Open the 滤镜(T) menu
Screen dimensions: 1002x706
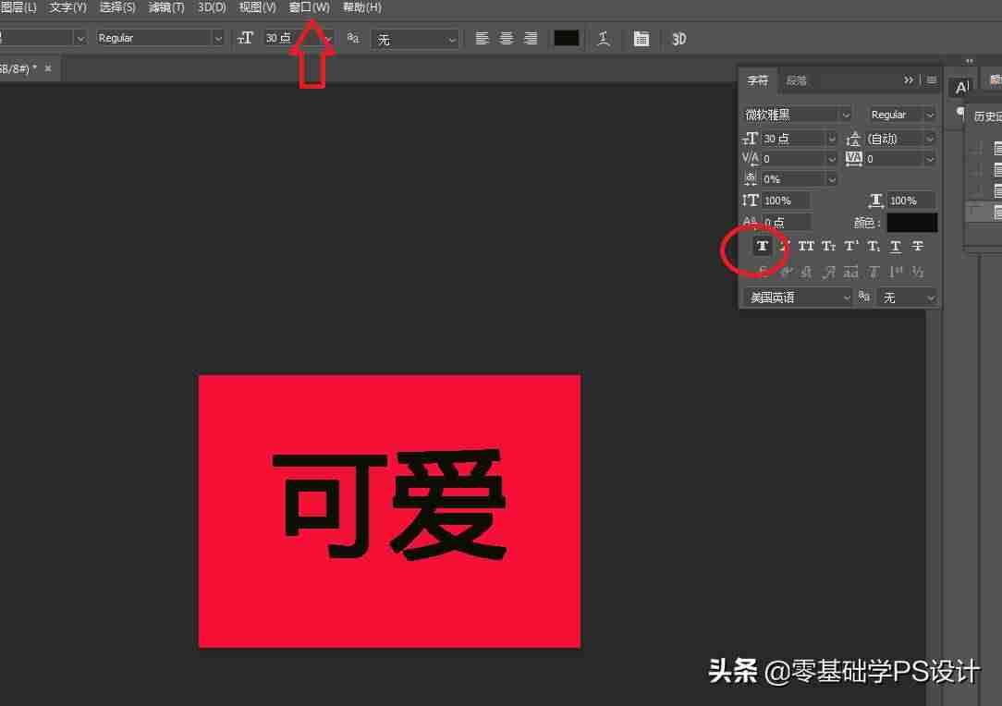[x=166, y=7]
